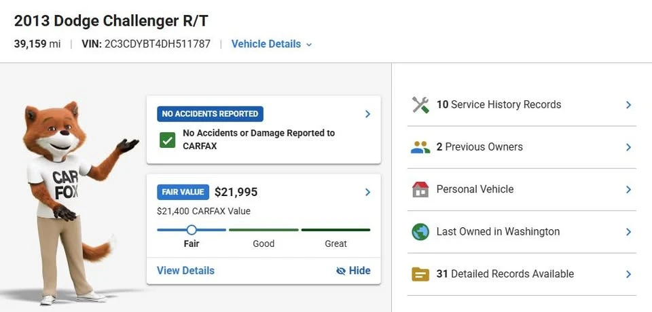Click the 2013 Dodge Challenger R/T heading
The image size is (652, 312).
[111, 21]
